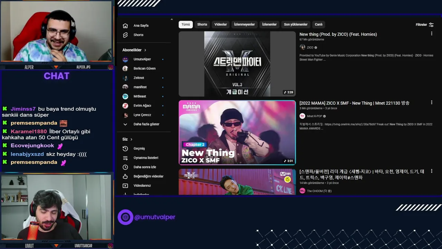The image size is (442, 249).
Task: Click the Mnet K-POP channel name
Action: coord(315,116)
